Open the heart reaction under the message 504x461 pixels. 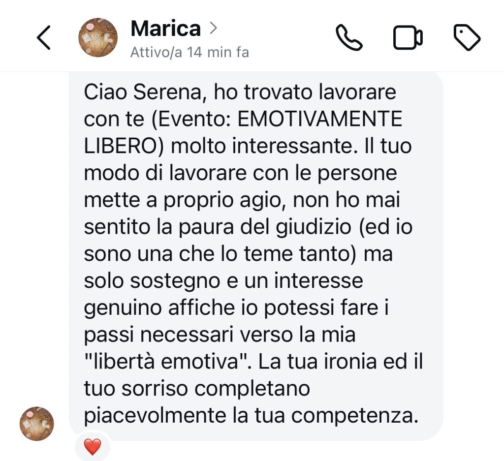coord(93,447)
